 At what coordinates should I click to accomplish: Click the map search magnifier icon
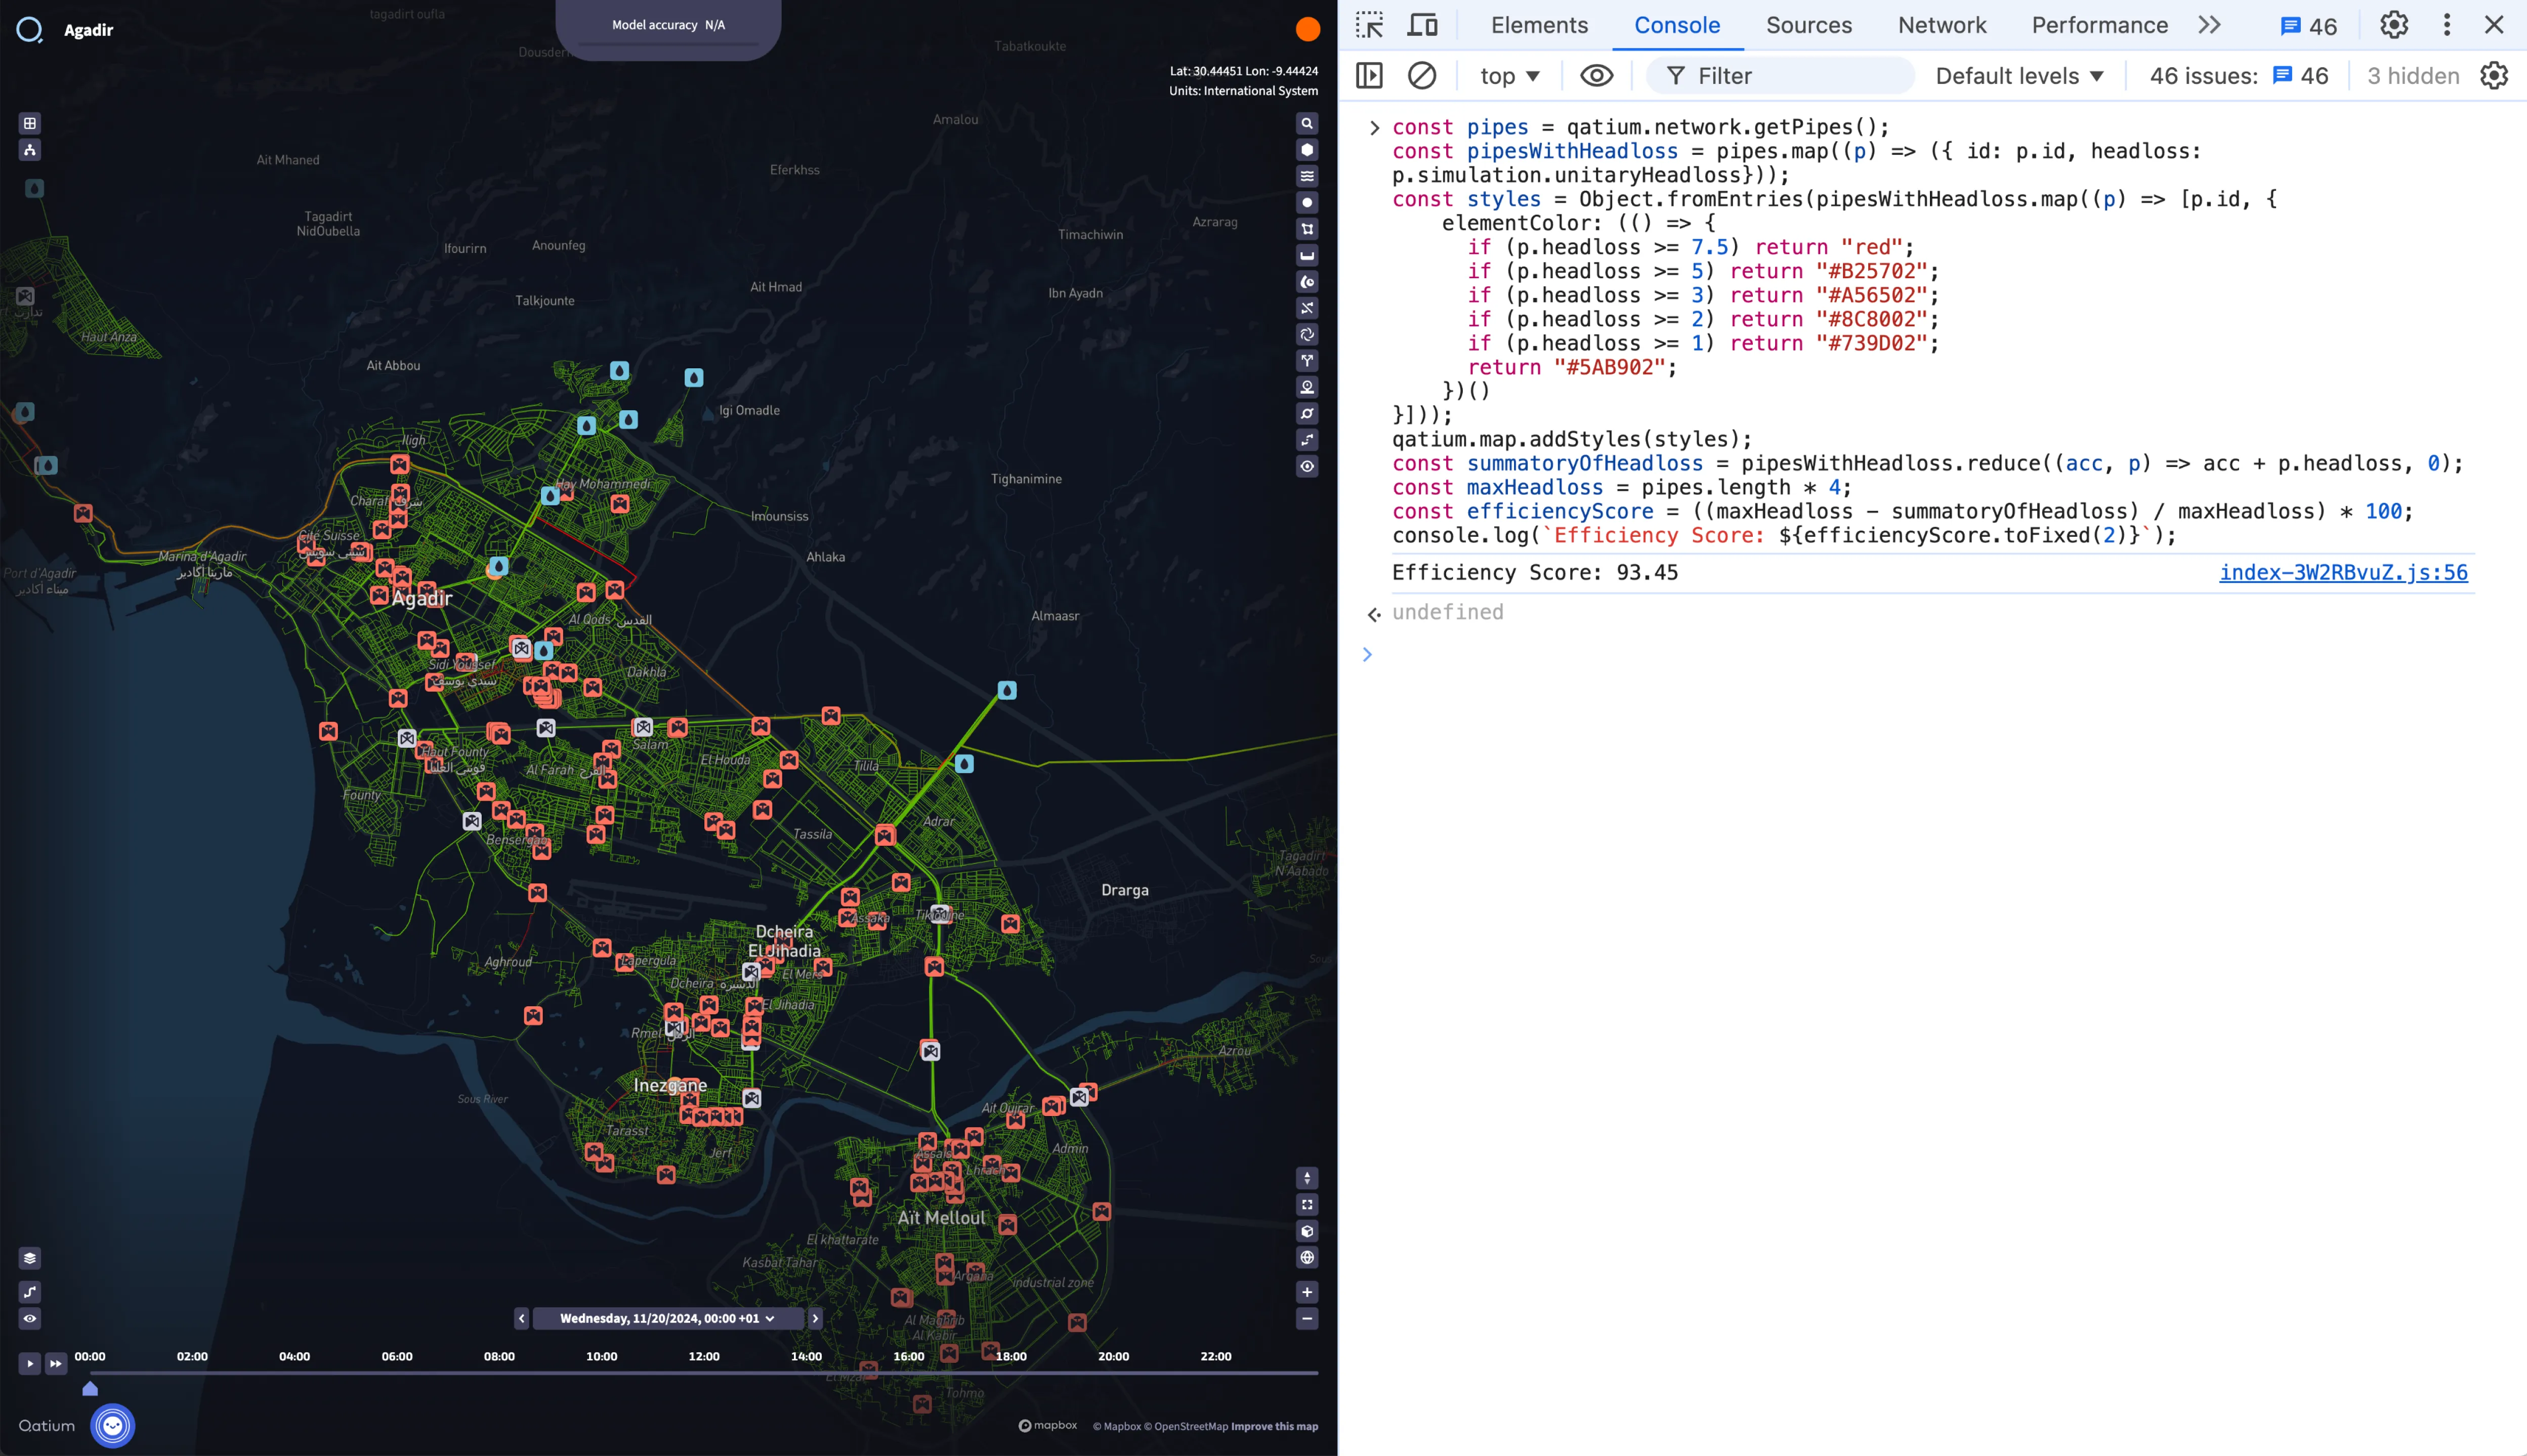[x=1307, y=124]
